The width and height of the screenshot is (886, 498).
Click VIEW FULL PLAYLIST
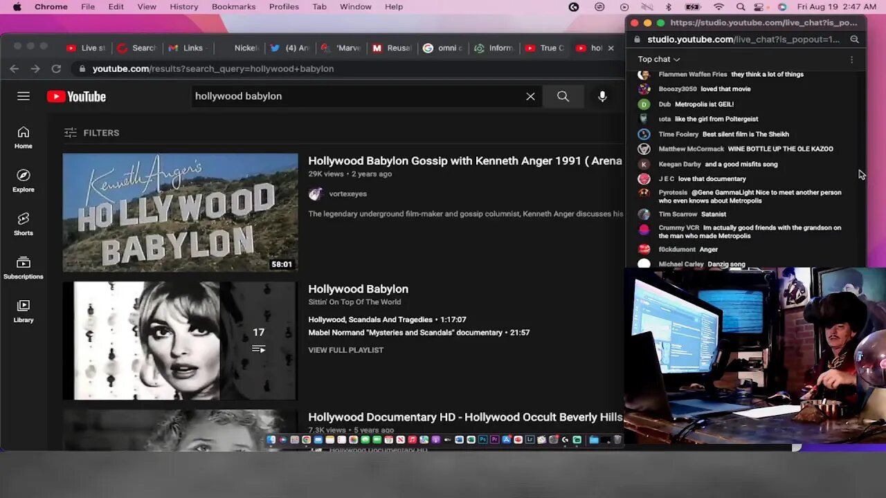pyautogui.click(x=345, y=350)
